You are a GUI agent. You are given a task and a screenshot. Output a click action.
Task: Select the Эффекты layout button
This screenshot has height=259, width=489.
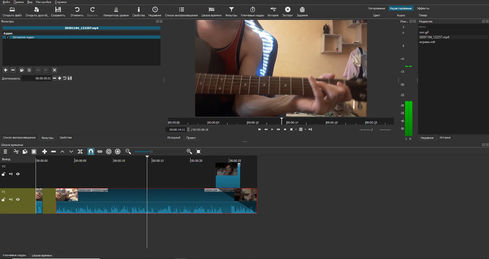pyautogui.click(x=423, y=9)
